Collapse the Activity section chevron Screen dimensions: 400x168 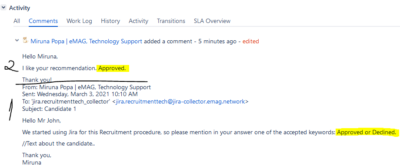[x=3, y=8]
